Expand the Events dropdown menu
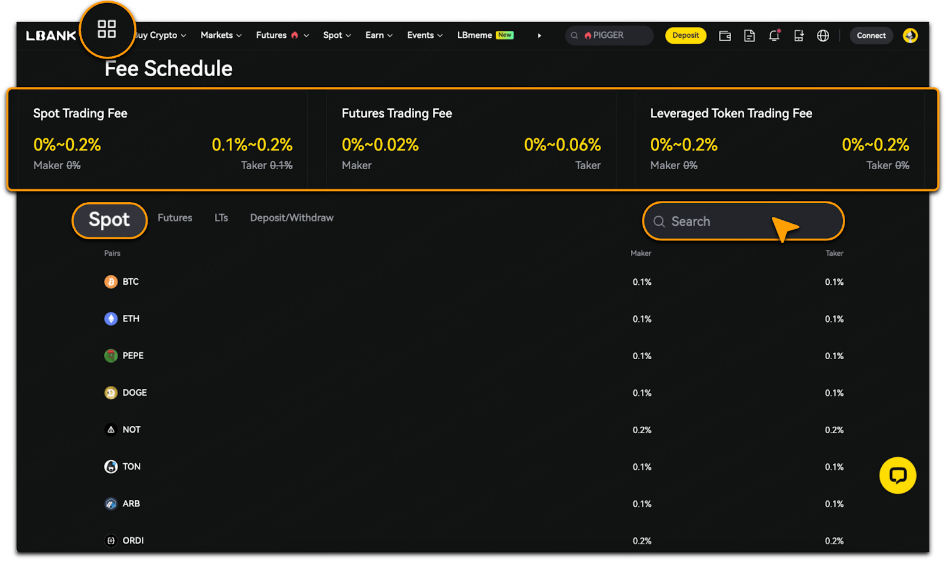The height and width of the screenshot is (566, 945). pyautogui.click(x=424, y=35)
